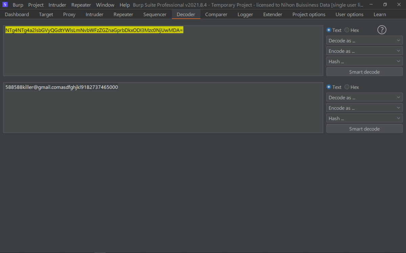Click the highlighted Base64 string NTg4NTg4a2lsbGVy

click(x=94, y=30)
